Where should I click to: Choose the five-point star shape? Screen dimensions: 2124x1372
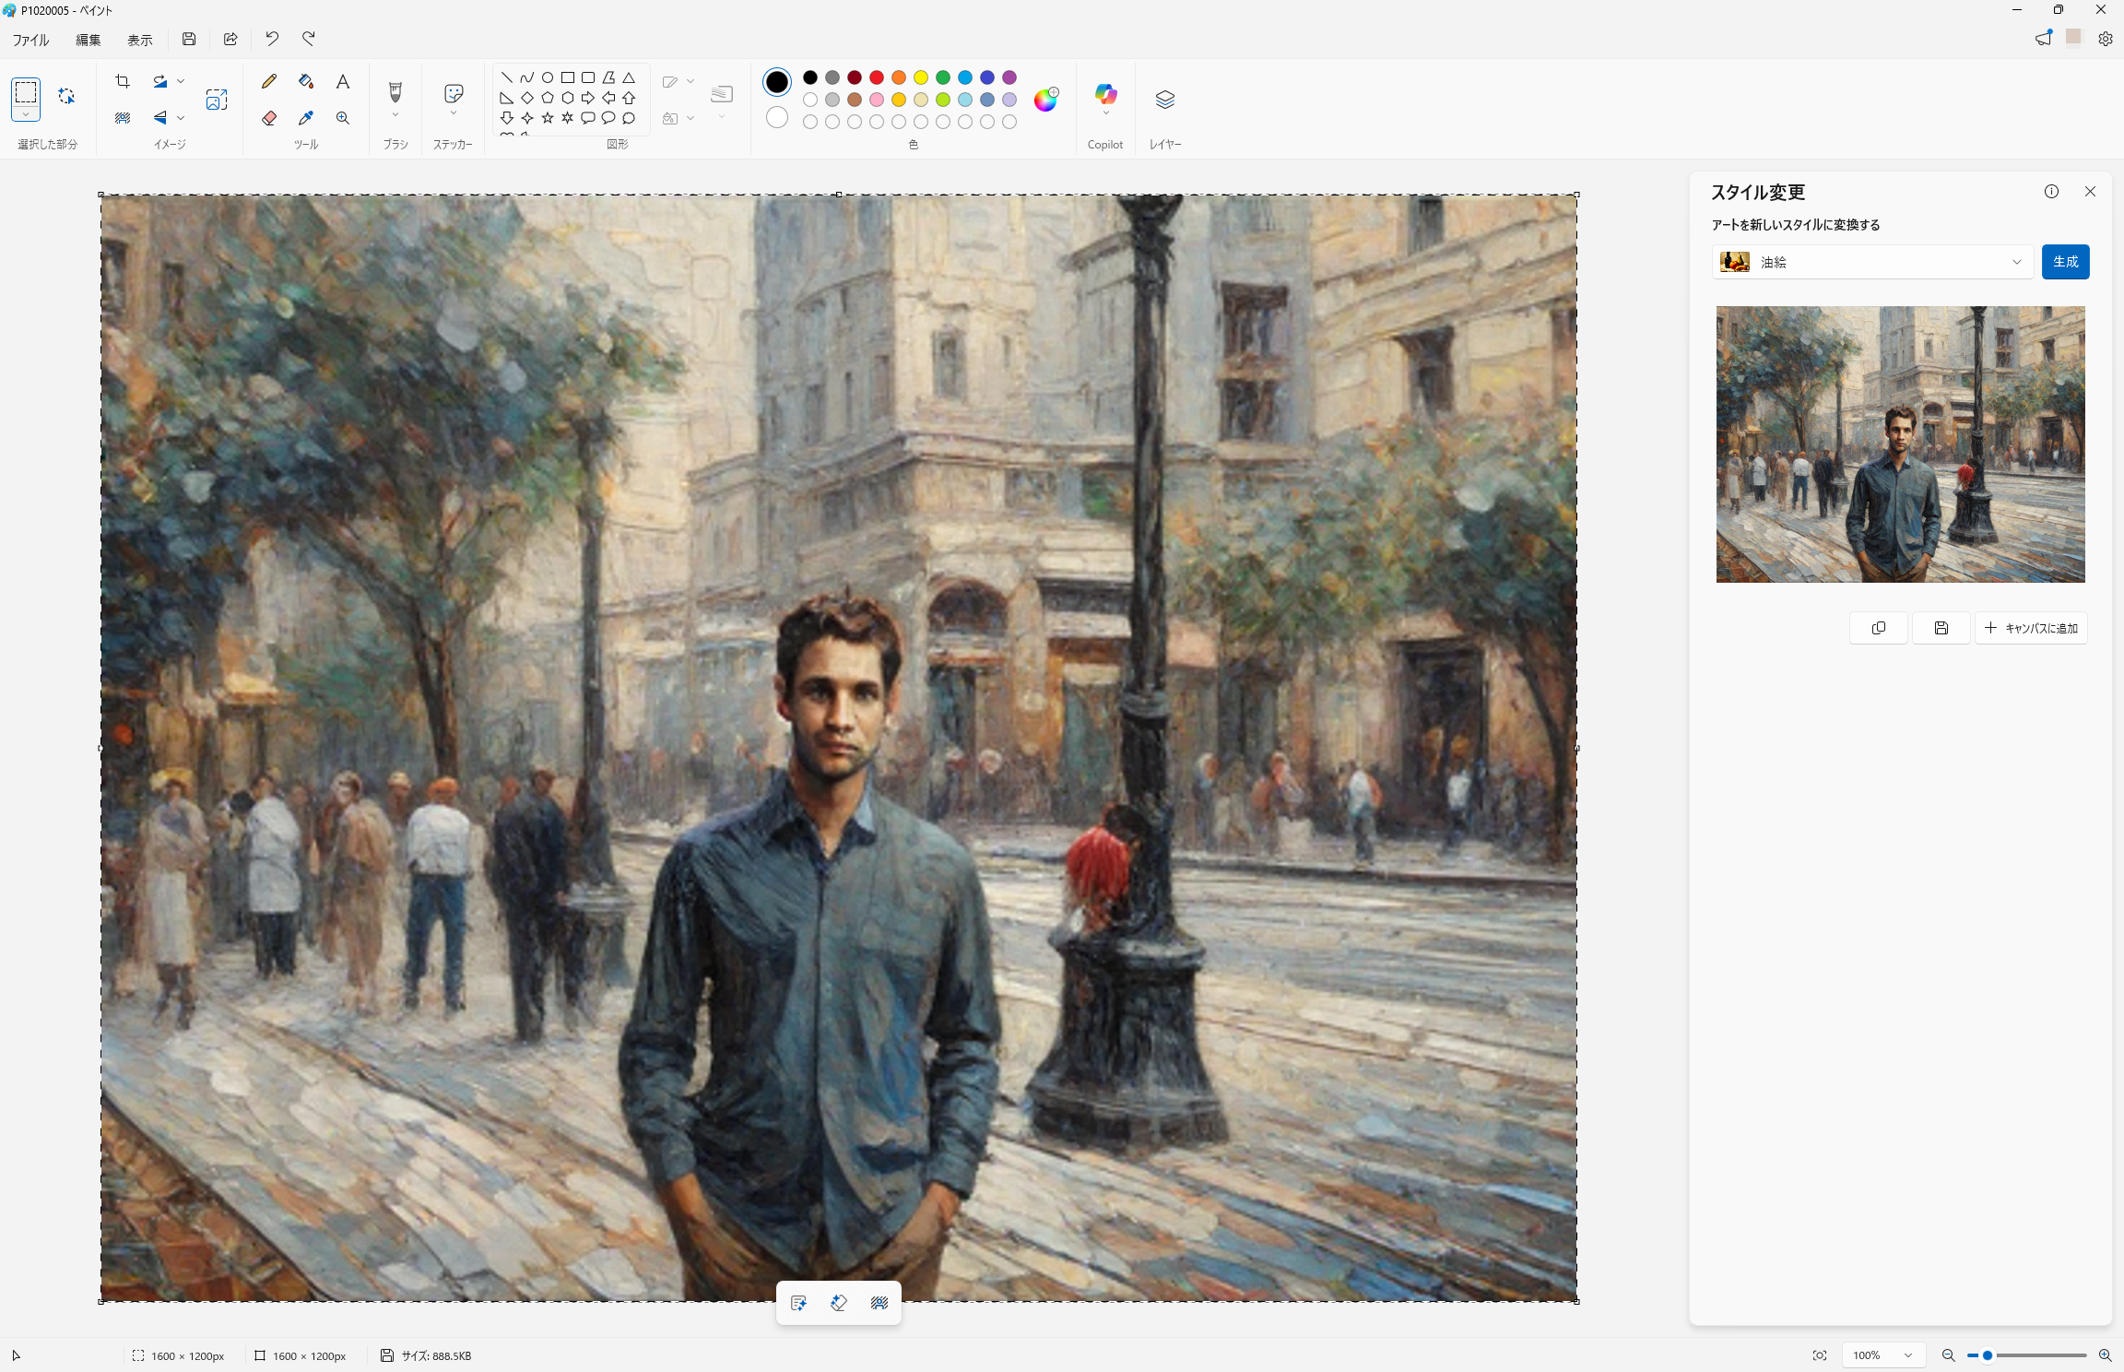pos(548,118)
